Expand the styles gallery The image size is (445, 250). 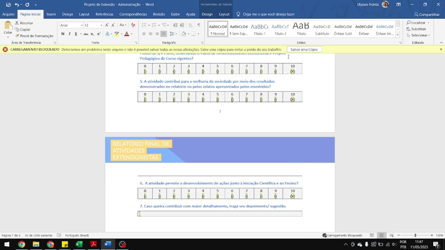point(398,35)
